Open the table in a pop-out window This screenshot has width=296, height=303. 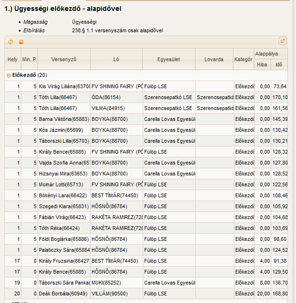coord(282,41)
